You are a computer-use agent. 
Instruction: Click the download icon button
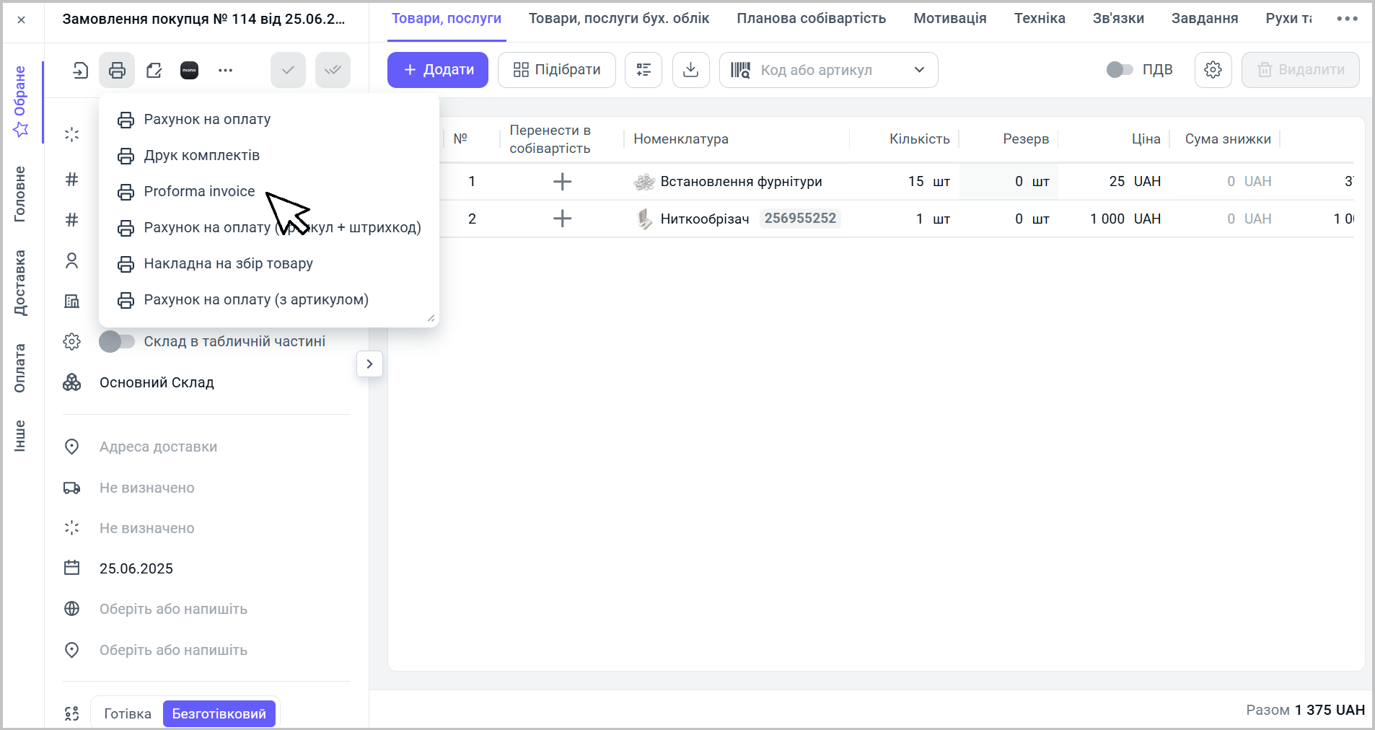click(690, 70)
